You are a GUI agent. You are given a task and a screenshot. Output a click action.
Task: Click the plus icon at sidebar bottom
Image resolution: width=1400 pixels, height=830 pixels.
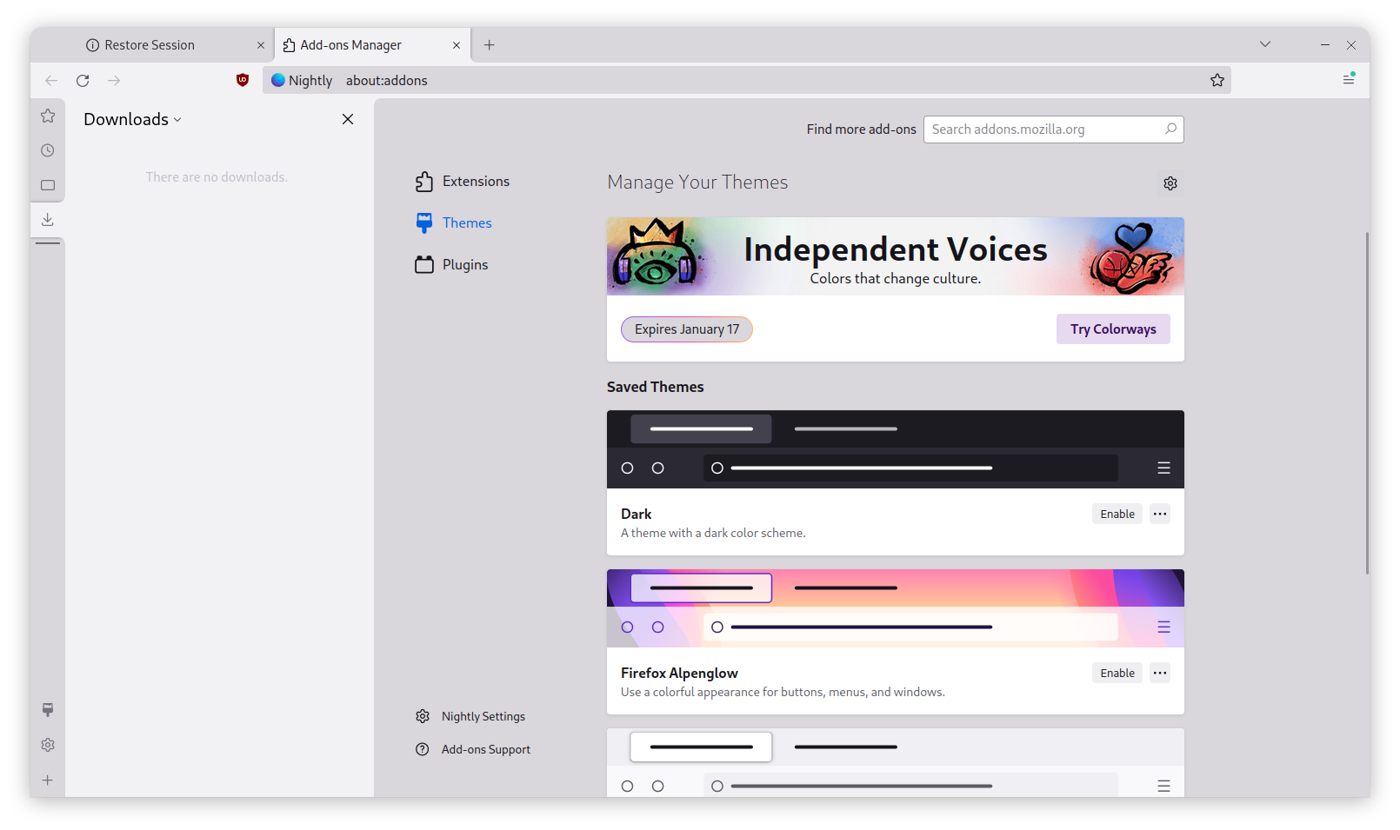click(48, 780)
